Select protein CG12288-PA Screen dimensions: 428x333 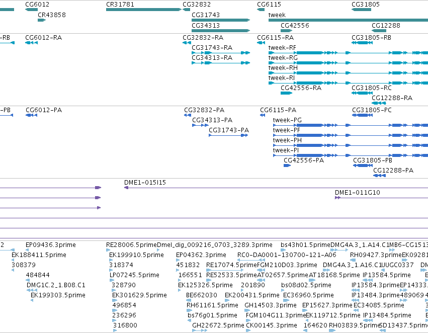(x=393, y=171)
